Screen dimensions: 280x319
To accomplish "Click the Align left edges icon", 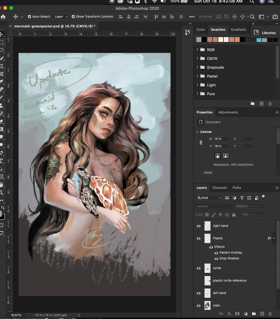I will (x=121, y=17).
